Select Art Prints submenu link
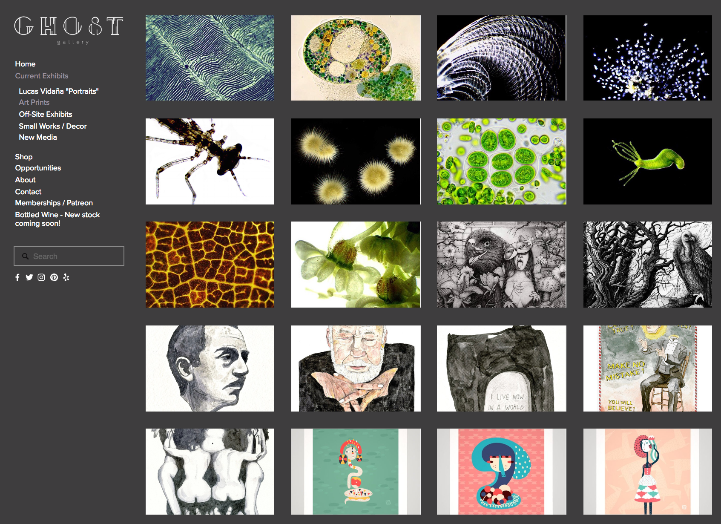The image size is (721, 524). coord(34,102)
